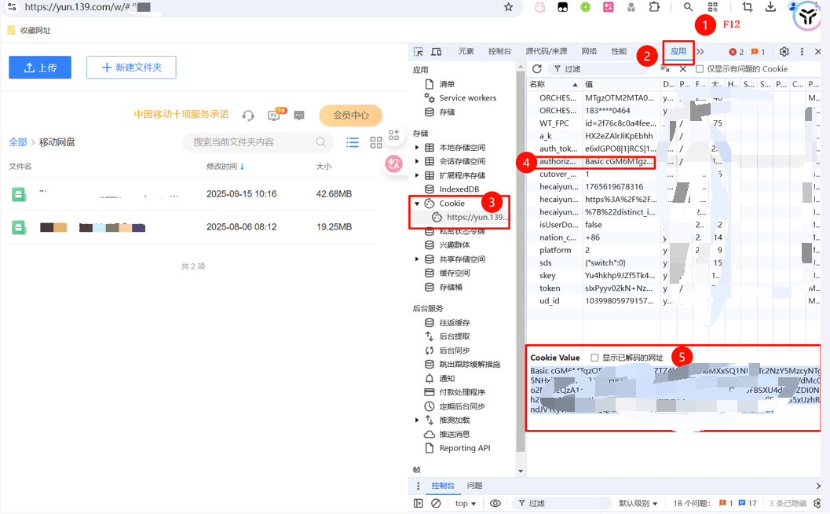Expand the 会话存储空间 tree node
Viewport: 830px width, 514px height.
417,161
